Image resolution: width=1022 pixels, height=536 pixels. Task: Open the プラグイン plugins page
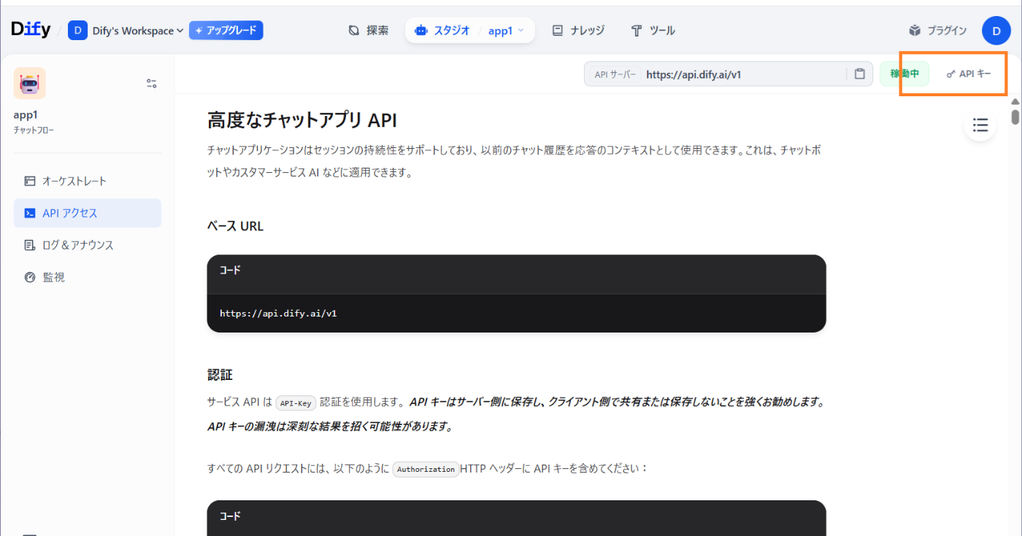[938, 31]
